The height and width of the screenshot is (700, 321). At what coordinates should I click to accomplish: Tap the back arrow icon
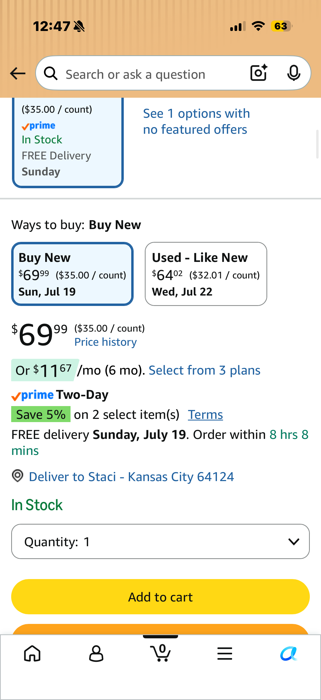(x=18, y=73)
